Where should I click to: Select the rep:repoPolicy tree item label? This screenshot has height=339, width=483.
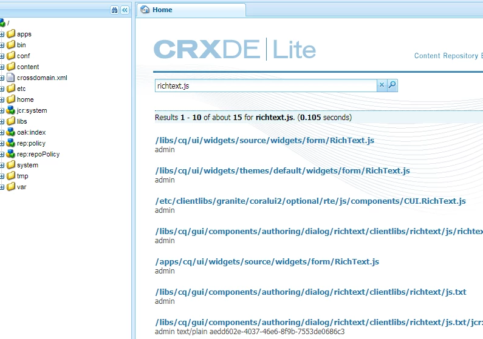(38, 154)
